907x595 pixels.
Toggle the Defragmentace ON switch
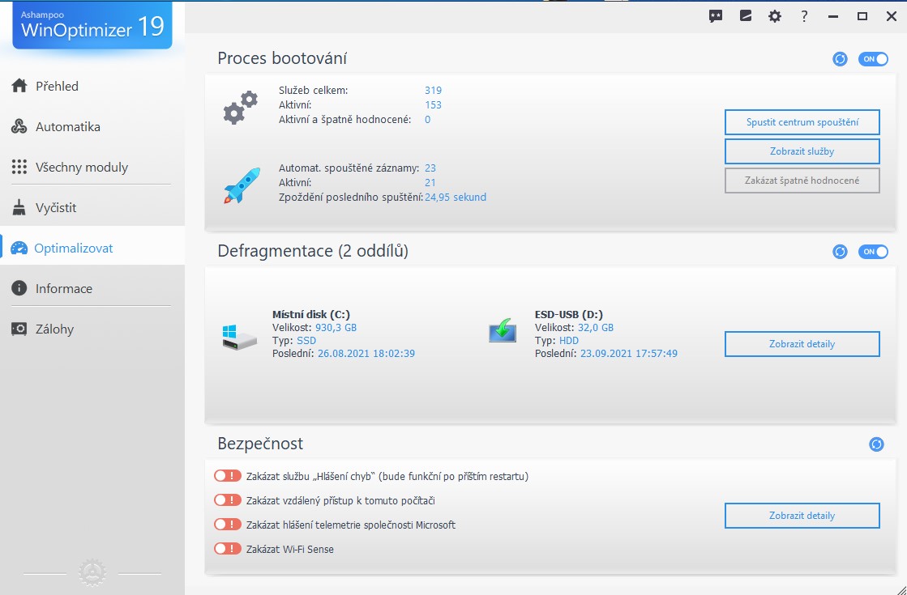(873, 252)
